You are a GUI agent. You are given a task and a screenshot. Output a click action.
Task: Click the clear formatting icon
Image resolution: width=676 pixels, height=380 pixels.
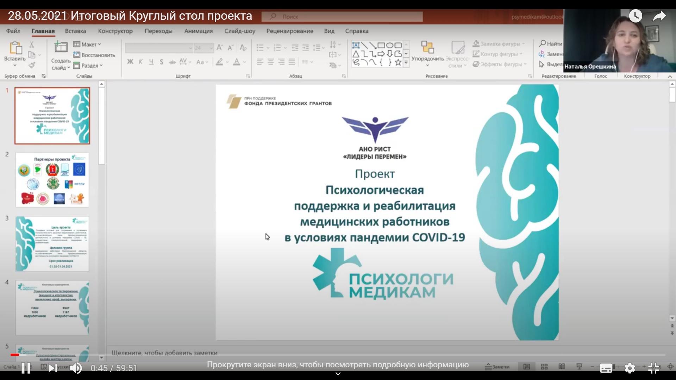243,47
